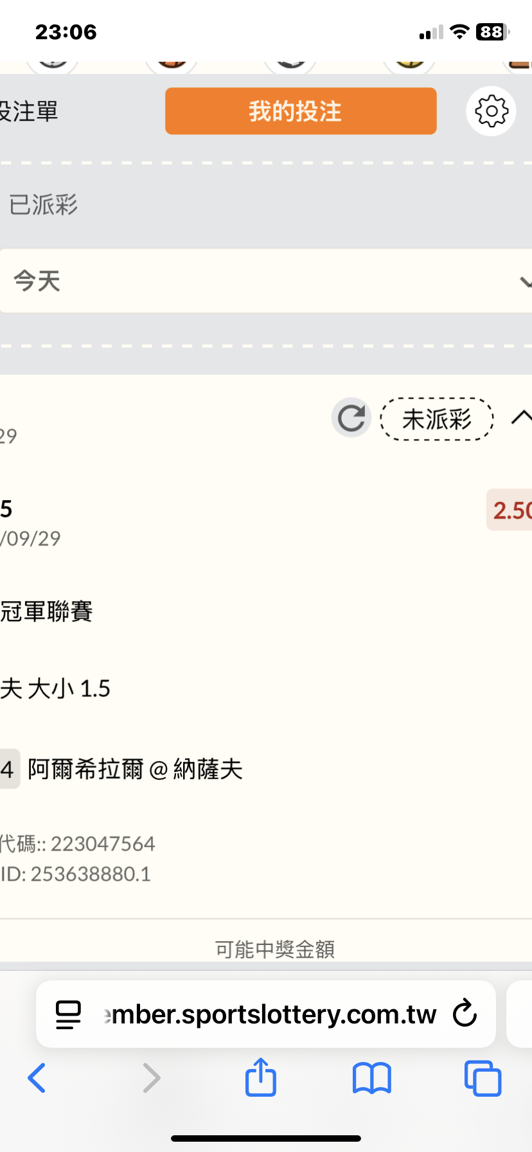The width and height of the screenshot is (532, 1152).
Task: Select the 已派彩 filter
Action: pos(43,205)
